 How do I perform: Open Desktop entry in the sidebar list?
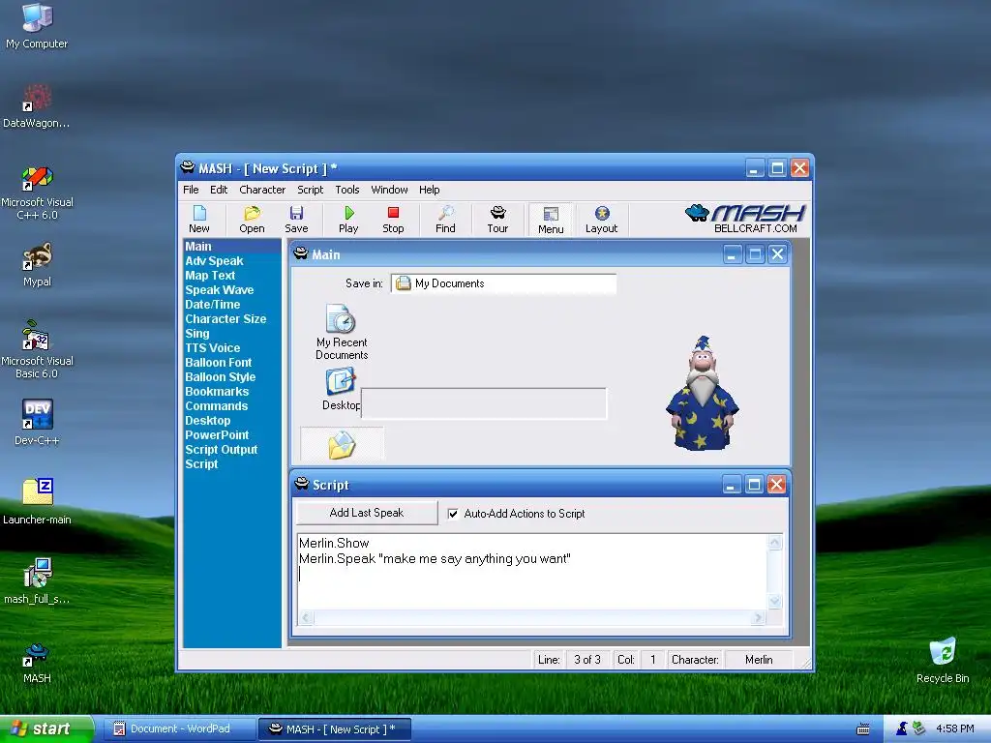point(207,421)
